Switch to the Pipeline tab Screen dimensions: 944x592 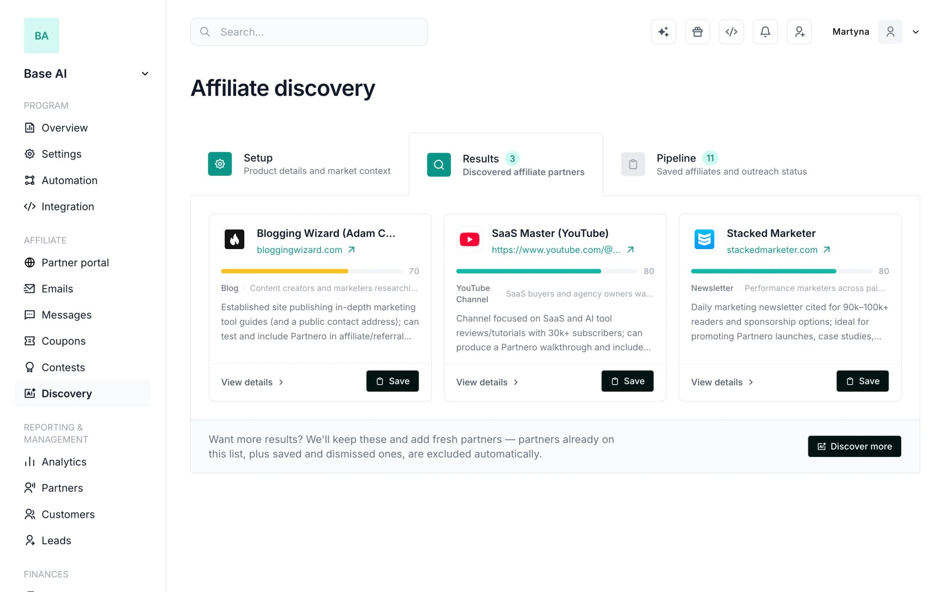click(714, 164)
